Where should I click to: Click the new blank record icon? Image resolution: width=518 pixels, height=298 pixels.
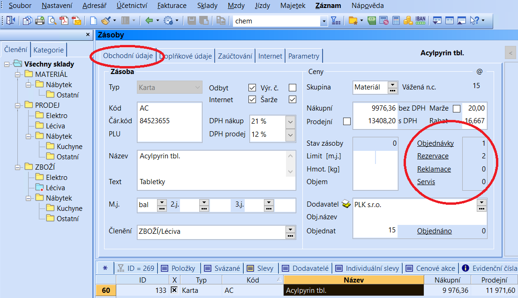tap(94, 21)
